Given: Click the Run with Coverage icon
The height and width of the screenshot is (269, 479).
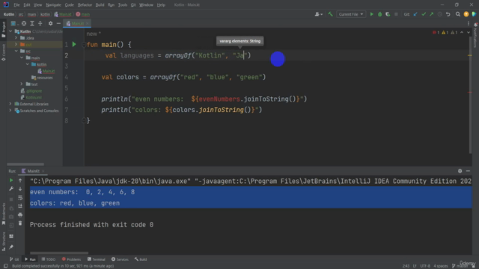Looking at the screenshot, I should 388,14.
